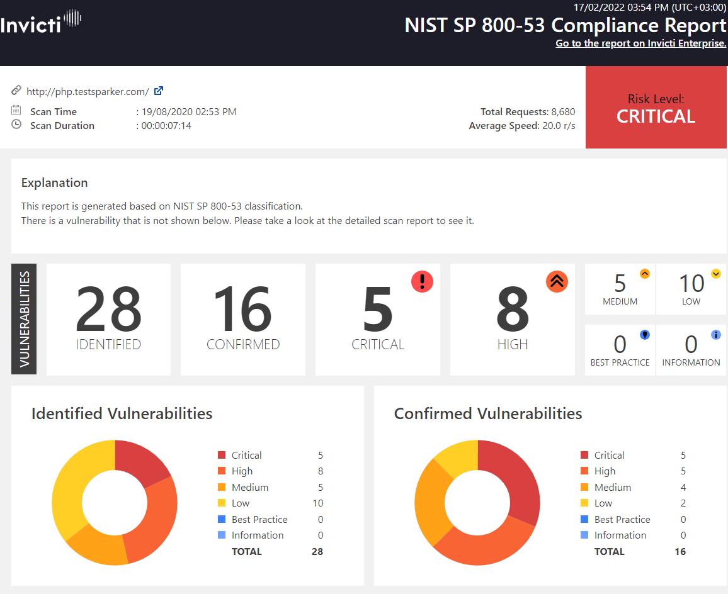This screenshot has height=594, width=728.
Task: Click the 5 Critical vulnerabilities card
Action: (x=377, y=319)
